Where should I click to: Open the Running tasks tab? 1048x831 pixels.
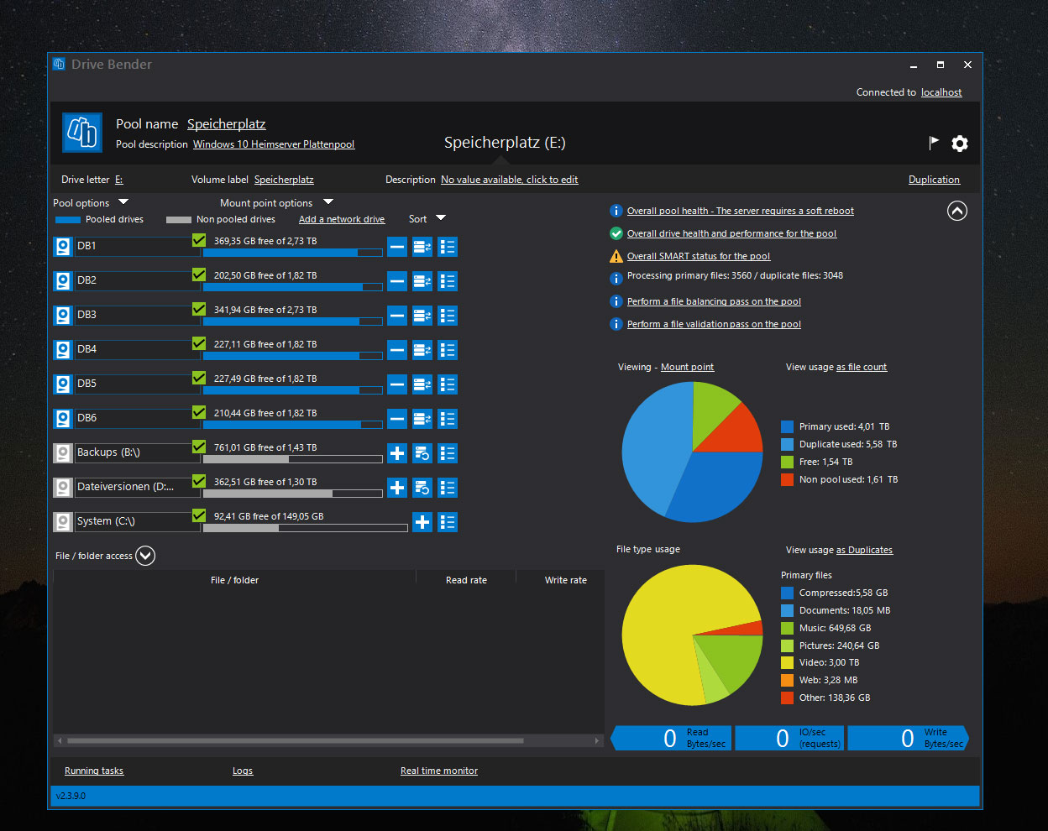coord(94,771)
